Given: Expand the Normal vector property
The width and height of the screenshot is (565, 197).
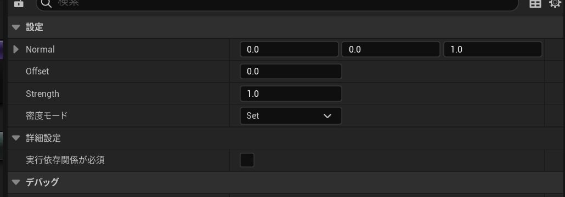Looking at the screenshot, I should click(16, 49).
